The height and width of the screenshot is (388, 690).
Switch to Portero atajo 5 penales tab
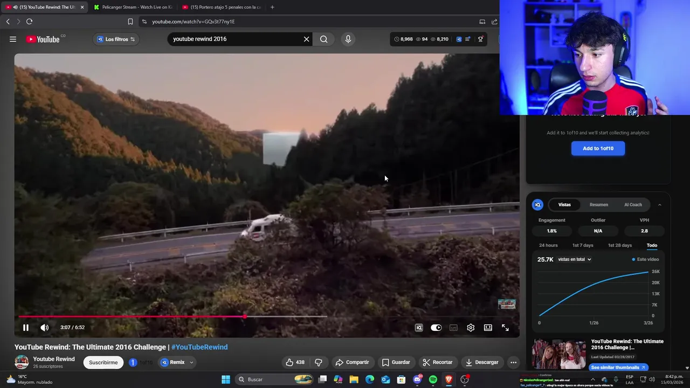coord(221,7)
